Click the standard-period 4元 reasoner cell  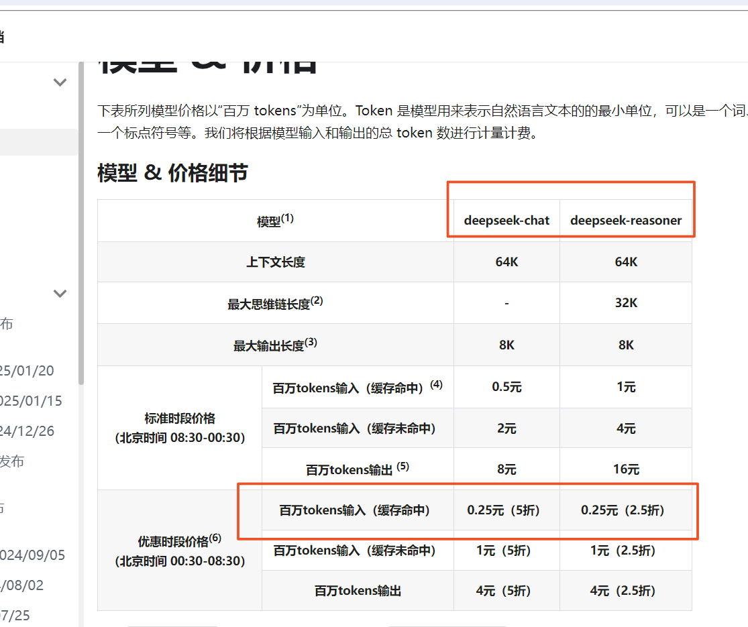coord(626,429)
